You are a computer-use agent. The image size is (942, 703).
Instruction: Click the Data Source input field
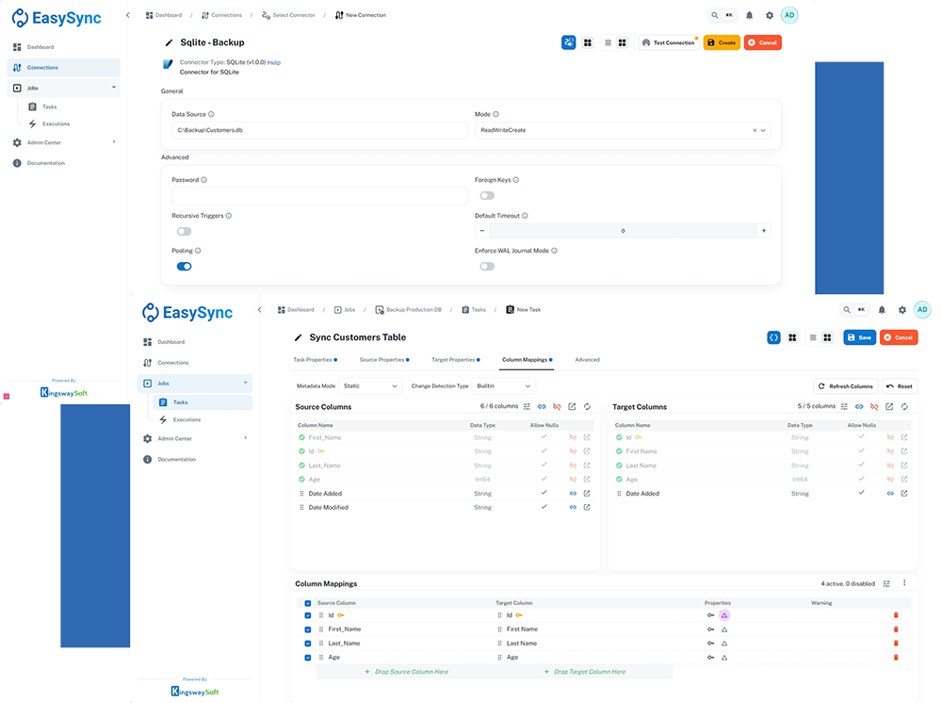click(319, 130)
